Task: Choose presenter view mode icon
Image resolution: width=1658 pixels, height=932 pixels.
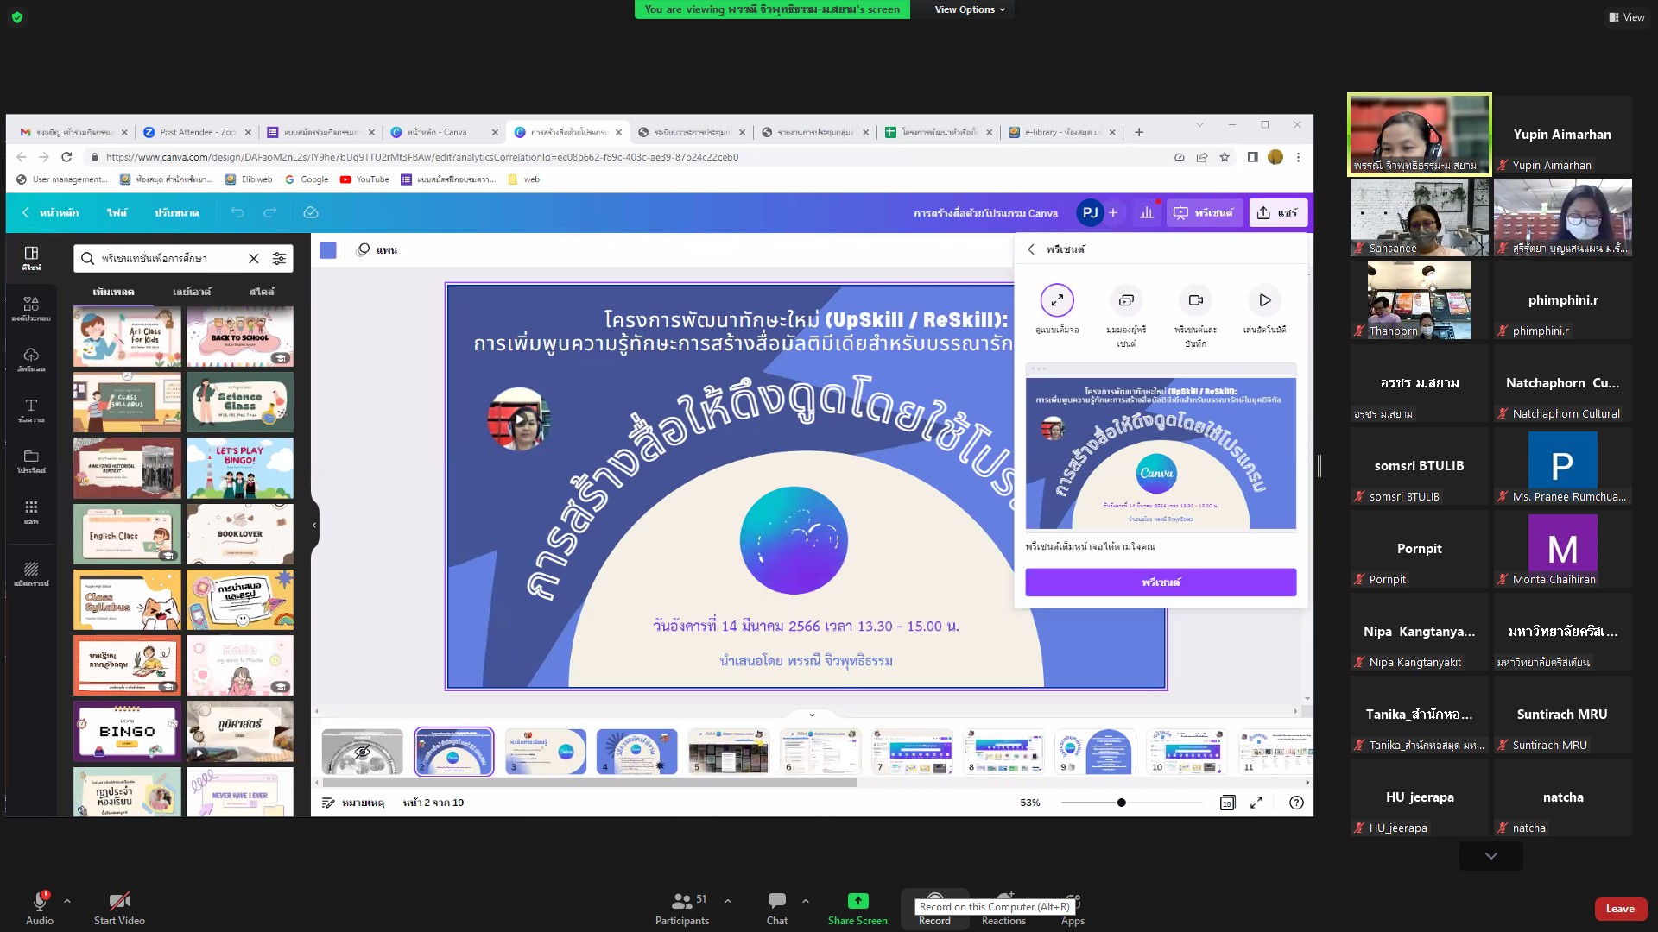Action: (x=1126, y=300)
